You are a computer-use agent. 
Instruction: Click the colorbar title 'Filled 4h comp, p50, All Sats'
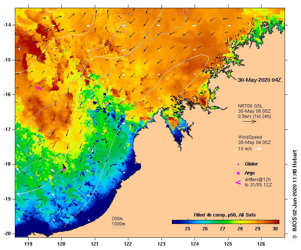(x=225, y=215)
